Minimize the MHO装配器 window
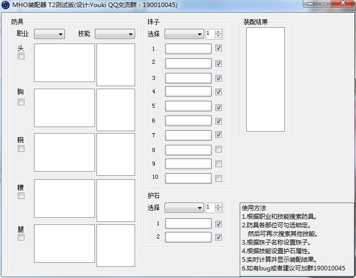Image resolution: width=356 pixels, height=278 pixels. click(x=311, y=4)
